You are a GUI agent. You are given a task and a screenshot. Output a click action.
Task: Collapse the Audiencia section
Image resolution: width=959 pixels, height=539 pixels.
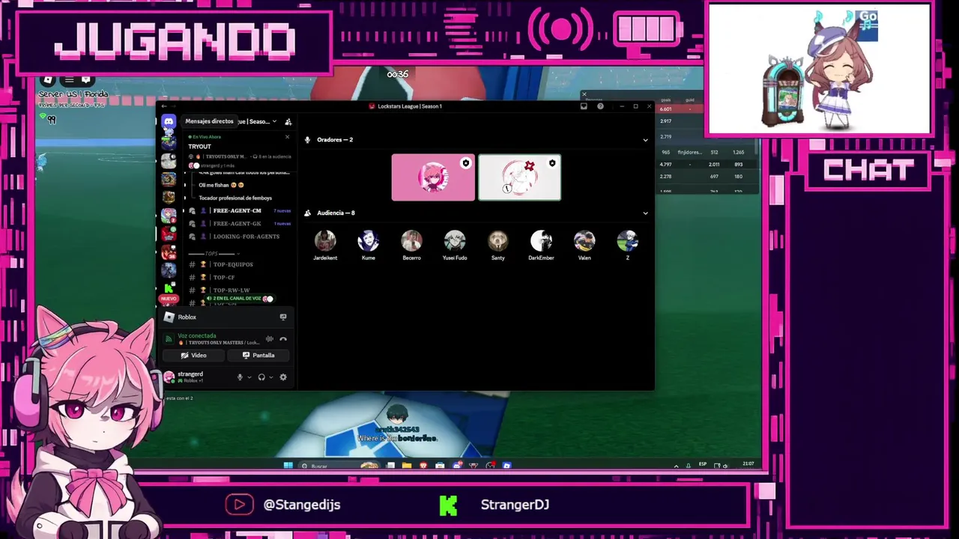pyautogui.click(x=645, y=213)
